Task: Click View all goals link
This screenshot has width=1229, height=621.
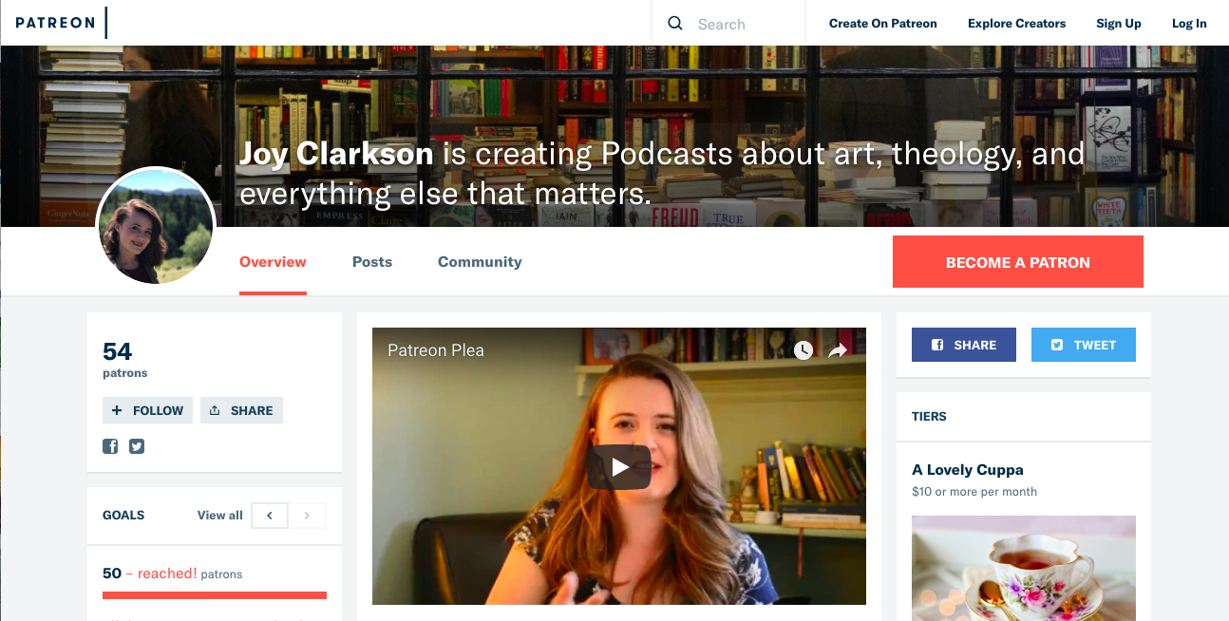Action: point(220,516)
